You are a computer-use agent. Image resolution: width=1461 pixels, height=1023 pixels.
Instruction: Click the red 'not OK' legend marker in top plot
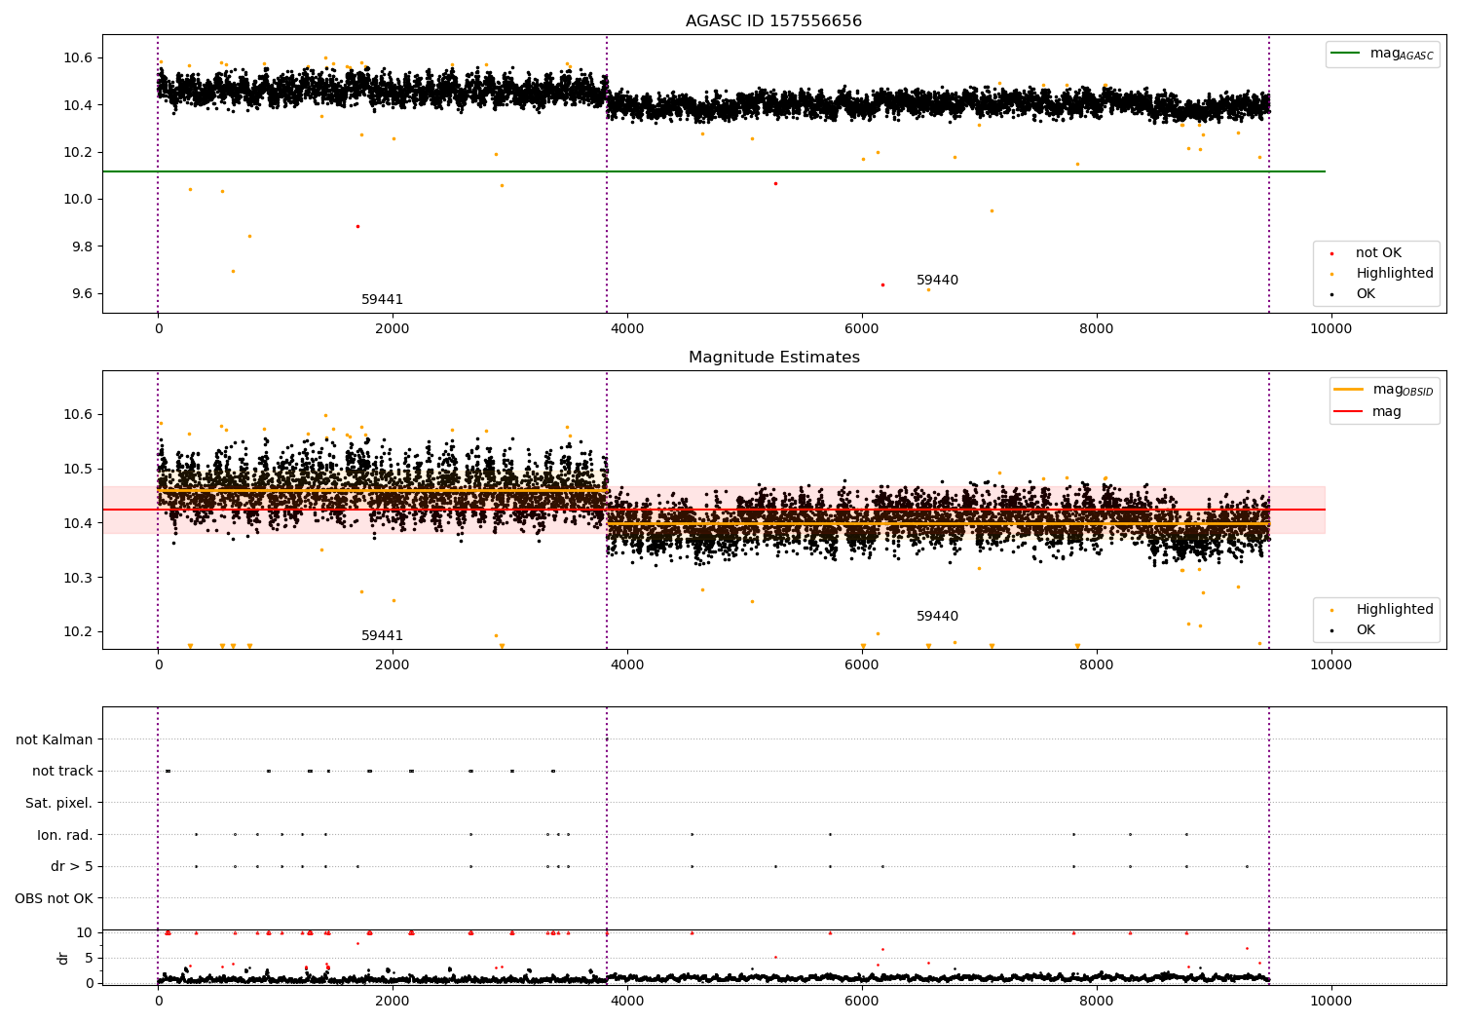[1331, 253]
